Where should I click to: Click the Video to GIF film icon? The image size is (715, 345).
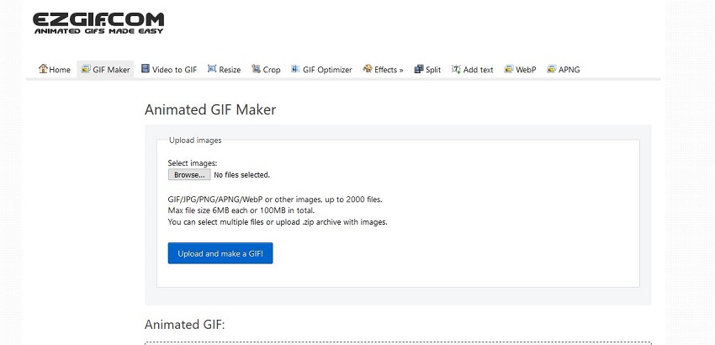point(146,69)
